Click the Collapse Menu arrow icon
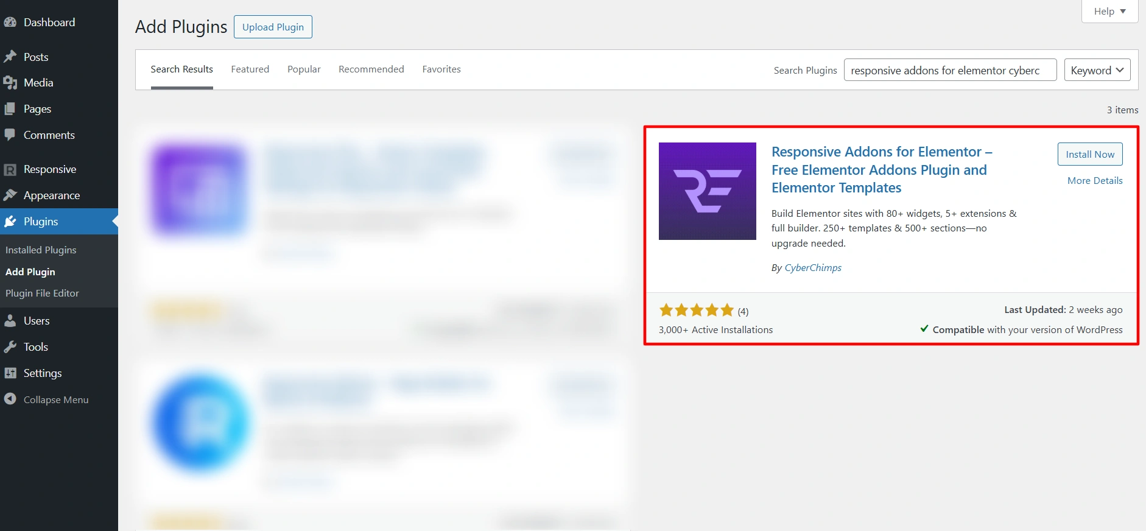Viewport: 1146px width, 531px height. 10,399
